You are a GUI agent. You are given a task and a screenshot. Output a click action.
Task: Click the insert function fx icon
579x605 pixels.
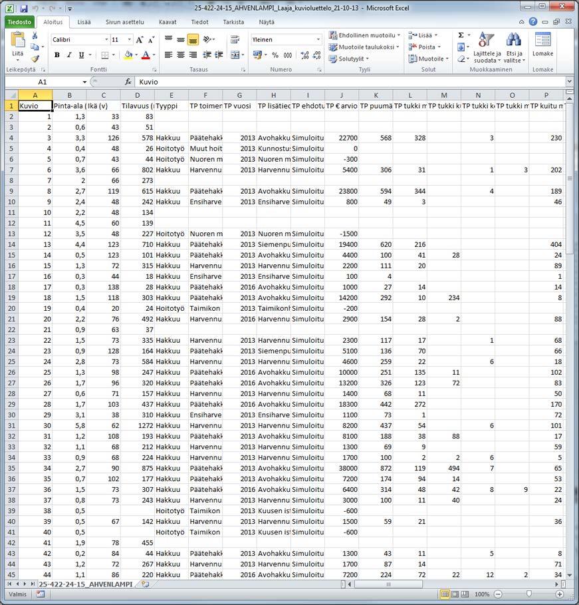click(x=128, y=82)
